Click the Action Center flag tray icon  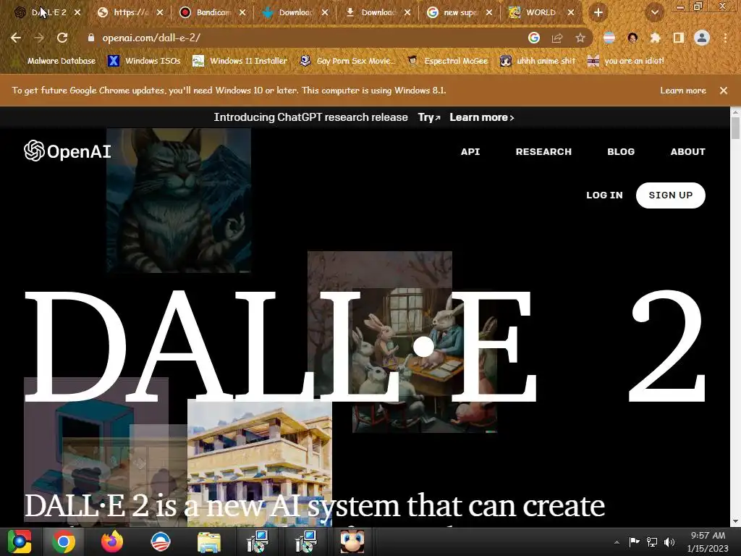(634, 542)
